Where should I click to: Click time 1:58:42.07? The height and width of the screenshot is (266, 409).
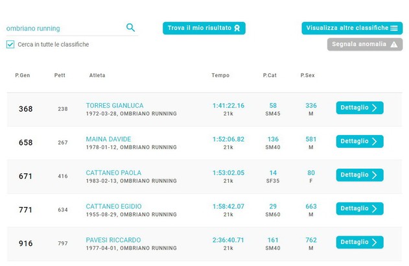(x=229, y=206)
